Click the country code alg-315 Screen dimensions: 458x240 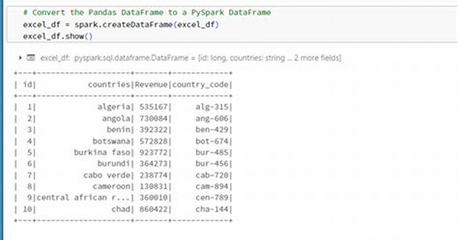point(212,107)
